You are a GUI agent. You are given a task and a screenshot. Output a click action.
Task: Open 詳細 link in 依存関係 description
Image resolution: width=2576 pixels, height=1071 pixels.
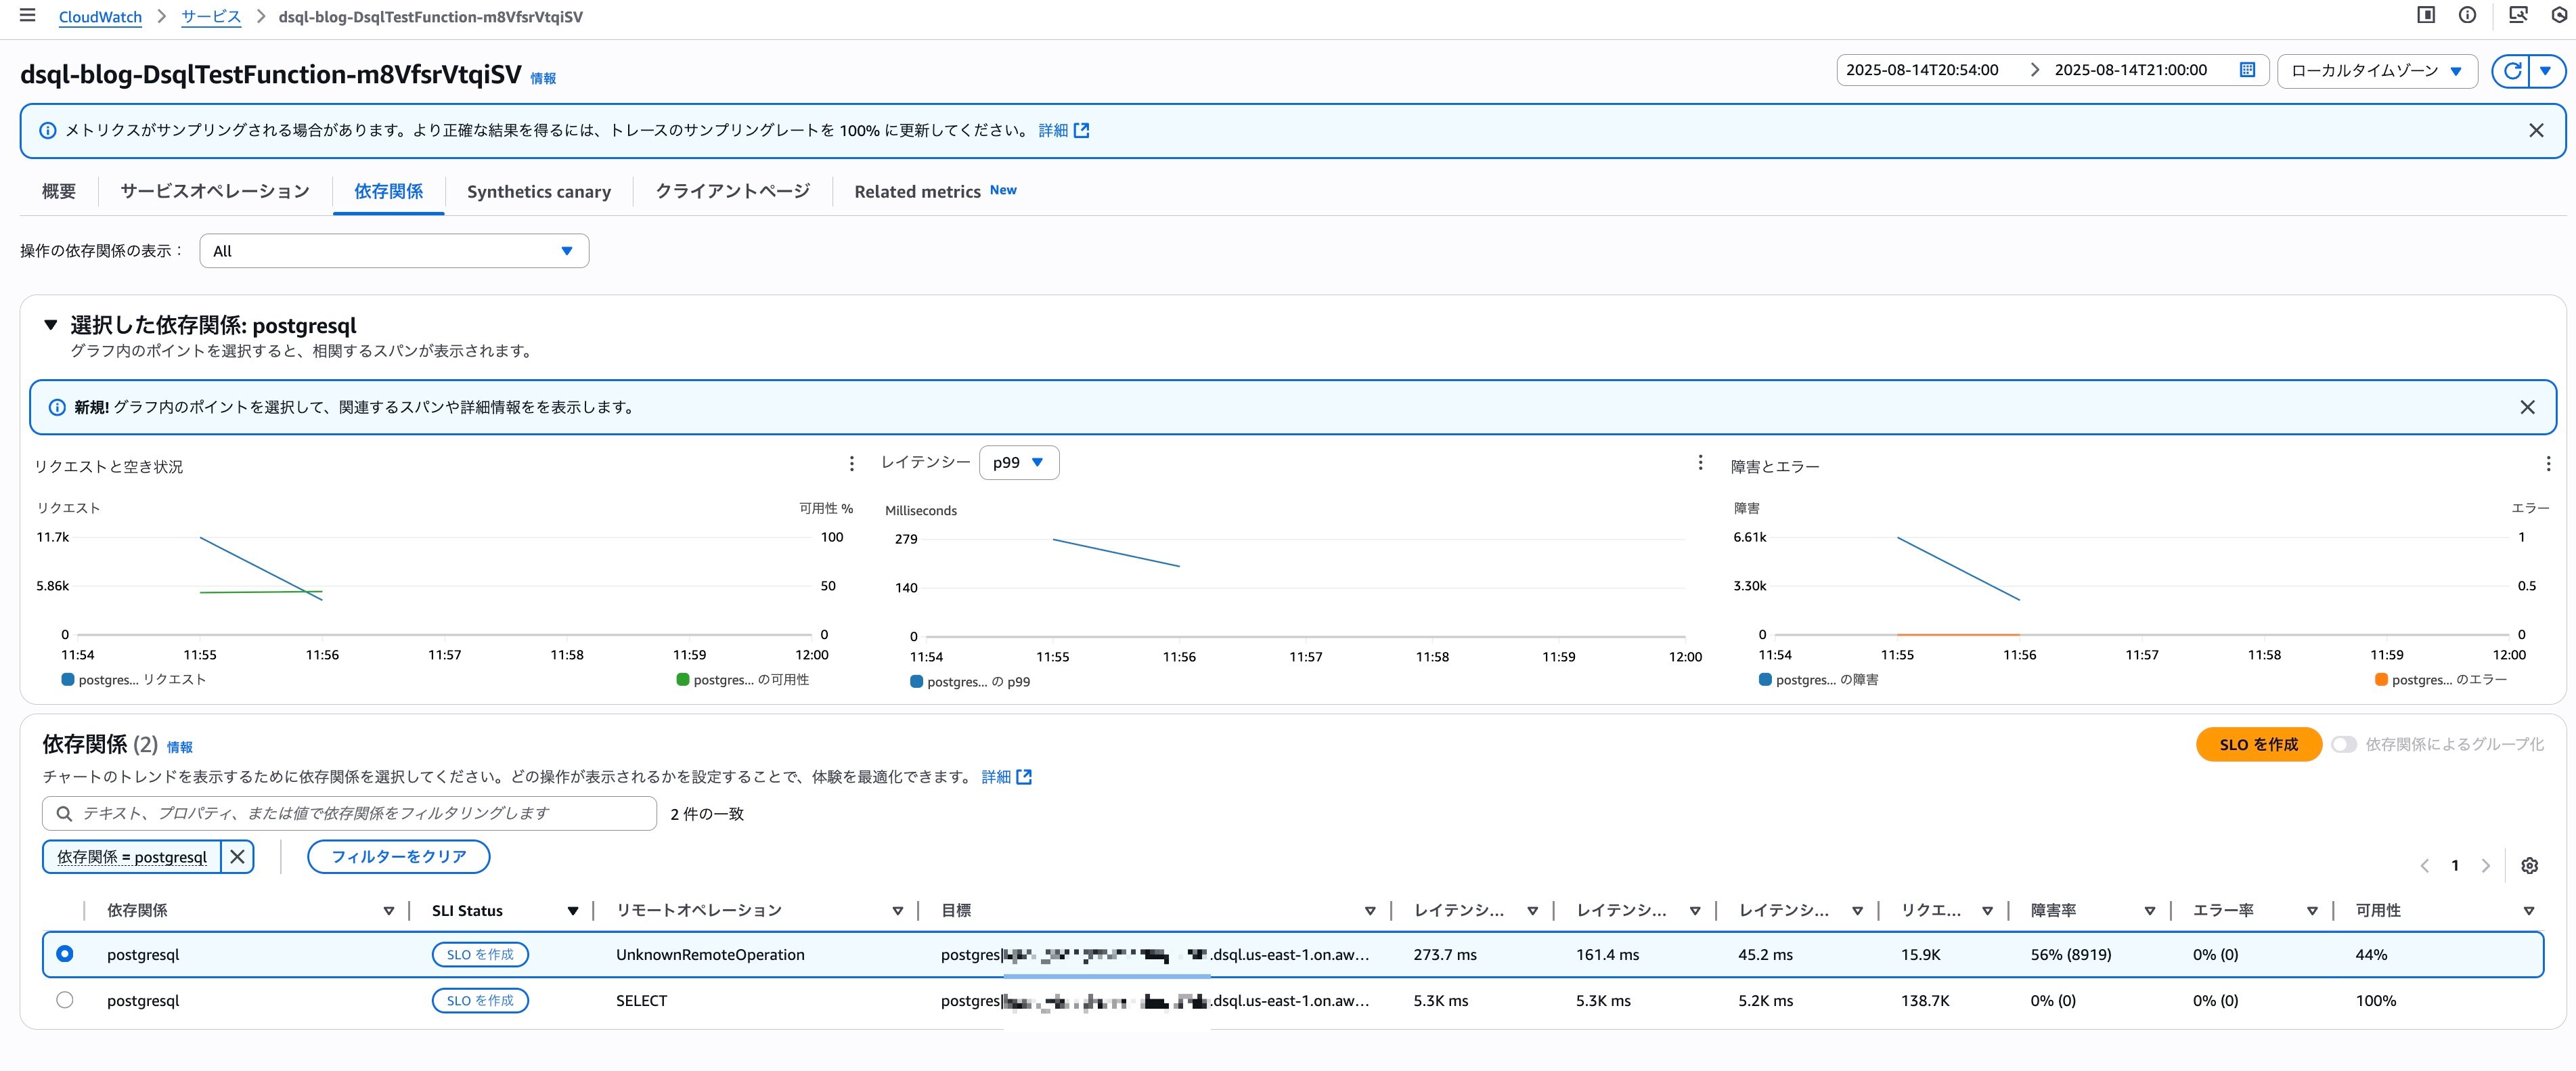click(x=1006, y=777)
